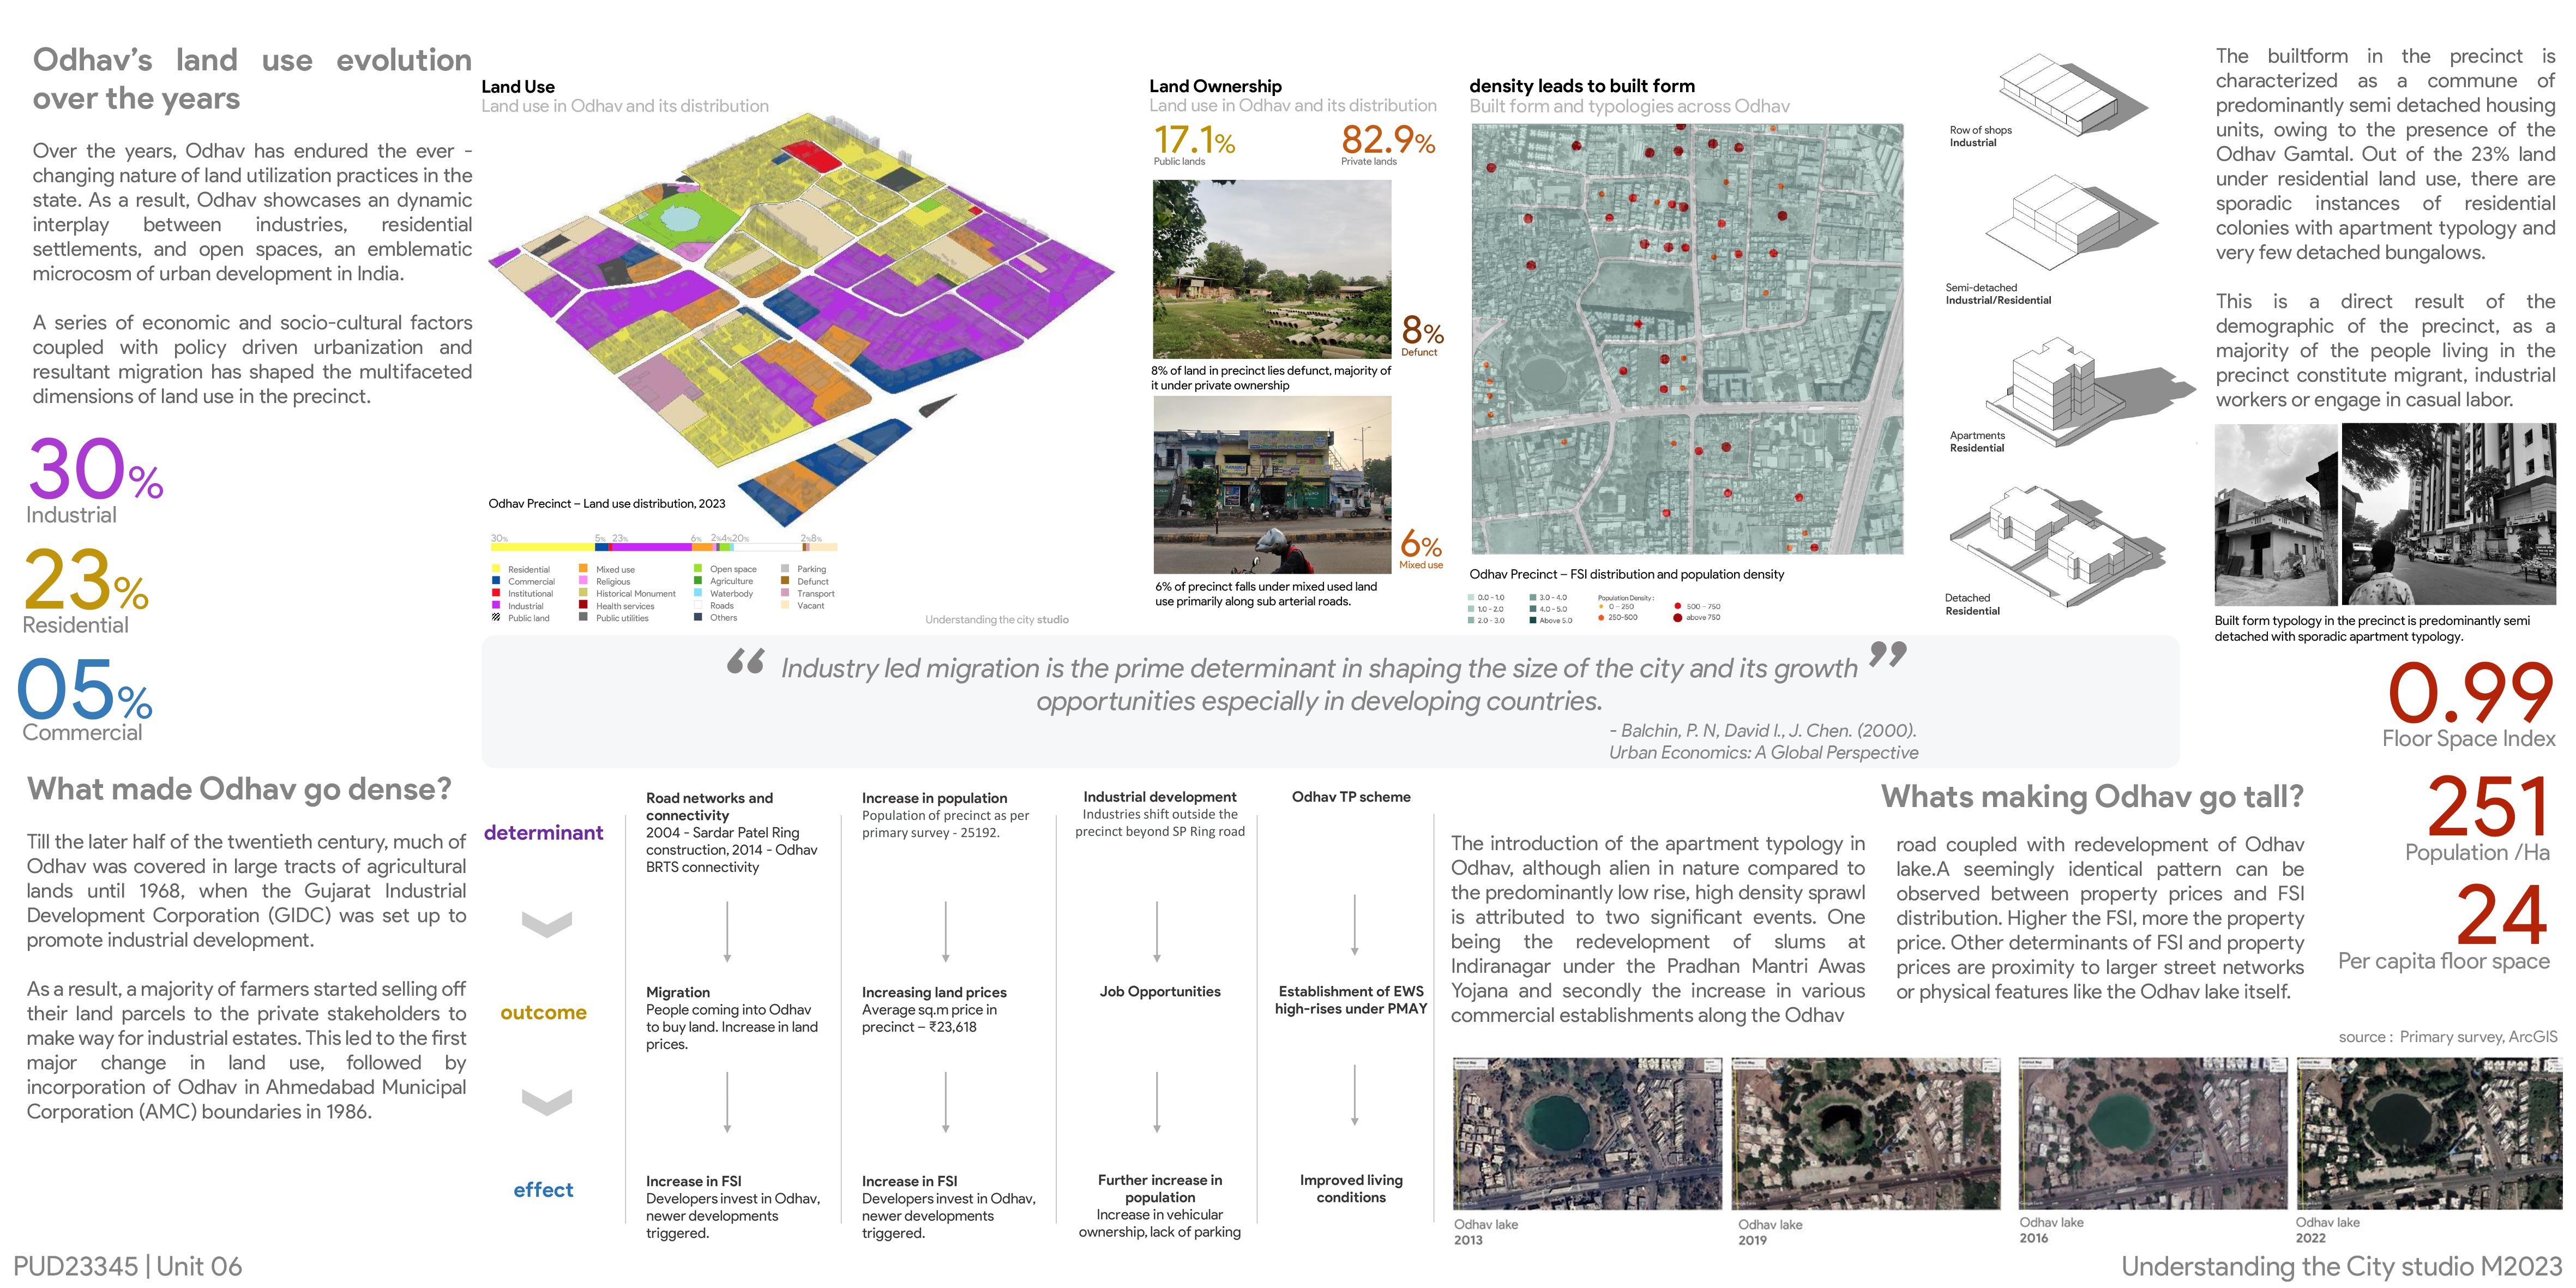Click the Industrial purple legend swatch
The height and width of the screenshot is (1288, 2576).
pos(496,606)
